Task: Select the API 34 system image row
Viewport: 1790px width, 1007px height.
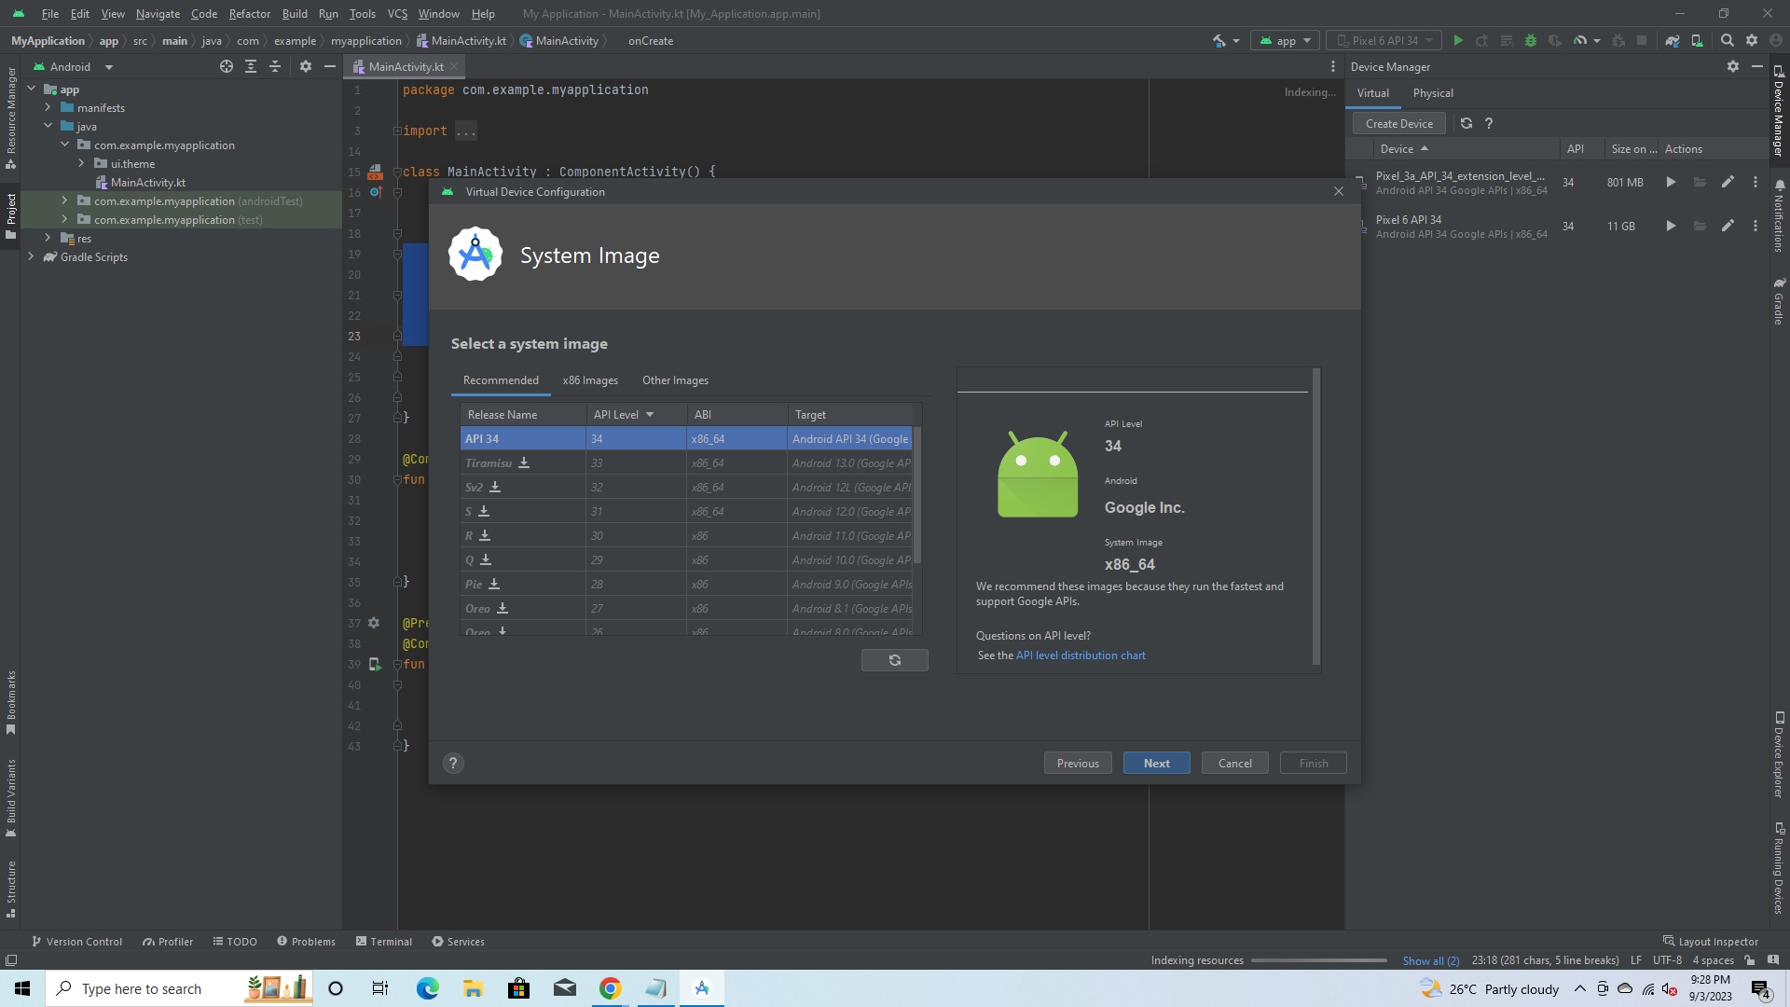Action: [x=686, y=439]
